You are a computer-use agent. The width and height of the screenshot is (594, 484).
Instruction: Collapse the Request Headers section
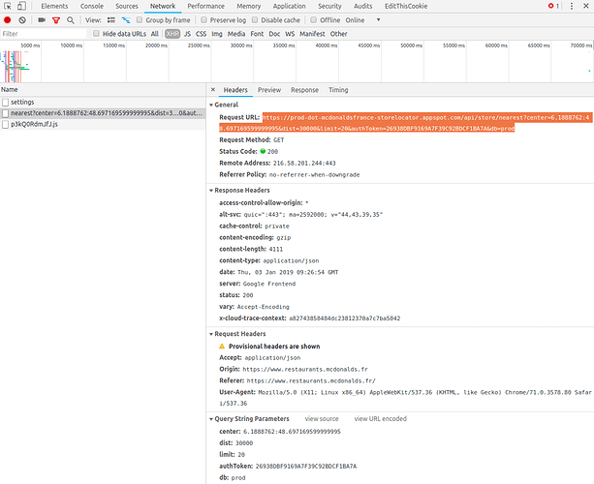(211, 334)
